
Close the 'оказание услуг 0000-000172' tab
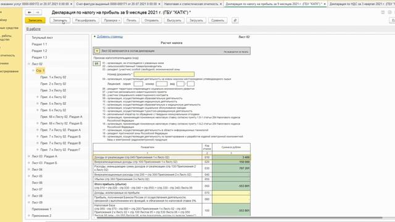click(x=72, y=4)
